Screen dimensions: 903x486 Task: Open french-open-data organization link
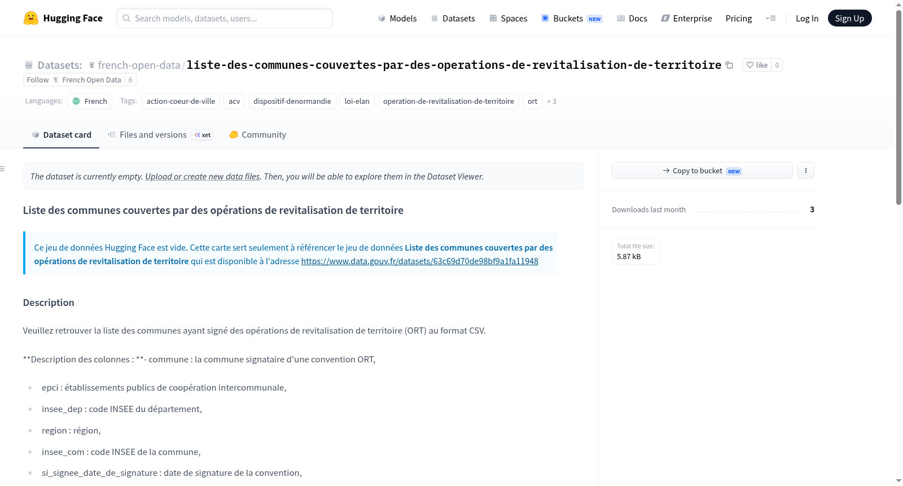tap(139, 65)
